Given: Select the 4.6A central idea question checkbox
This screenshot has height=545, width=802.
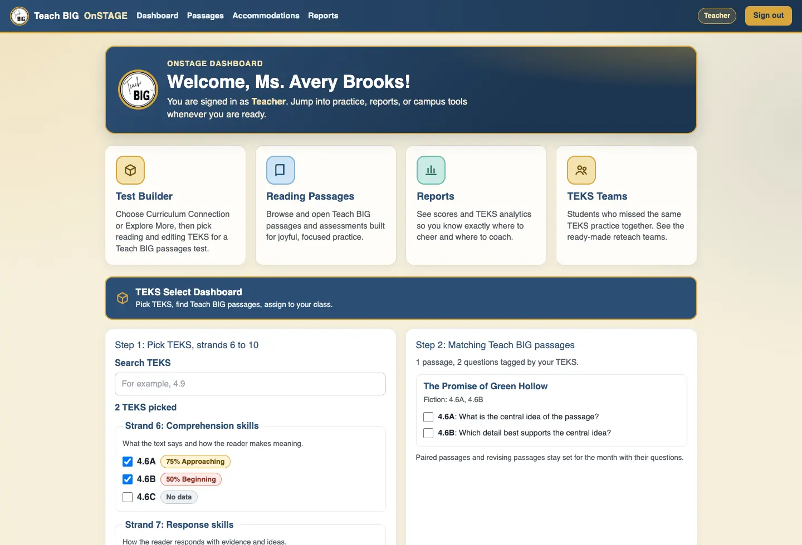Looking at the screenshot, I should tap(428, 417).
